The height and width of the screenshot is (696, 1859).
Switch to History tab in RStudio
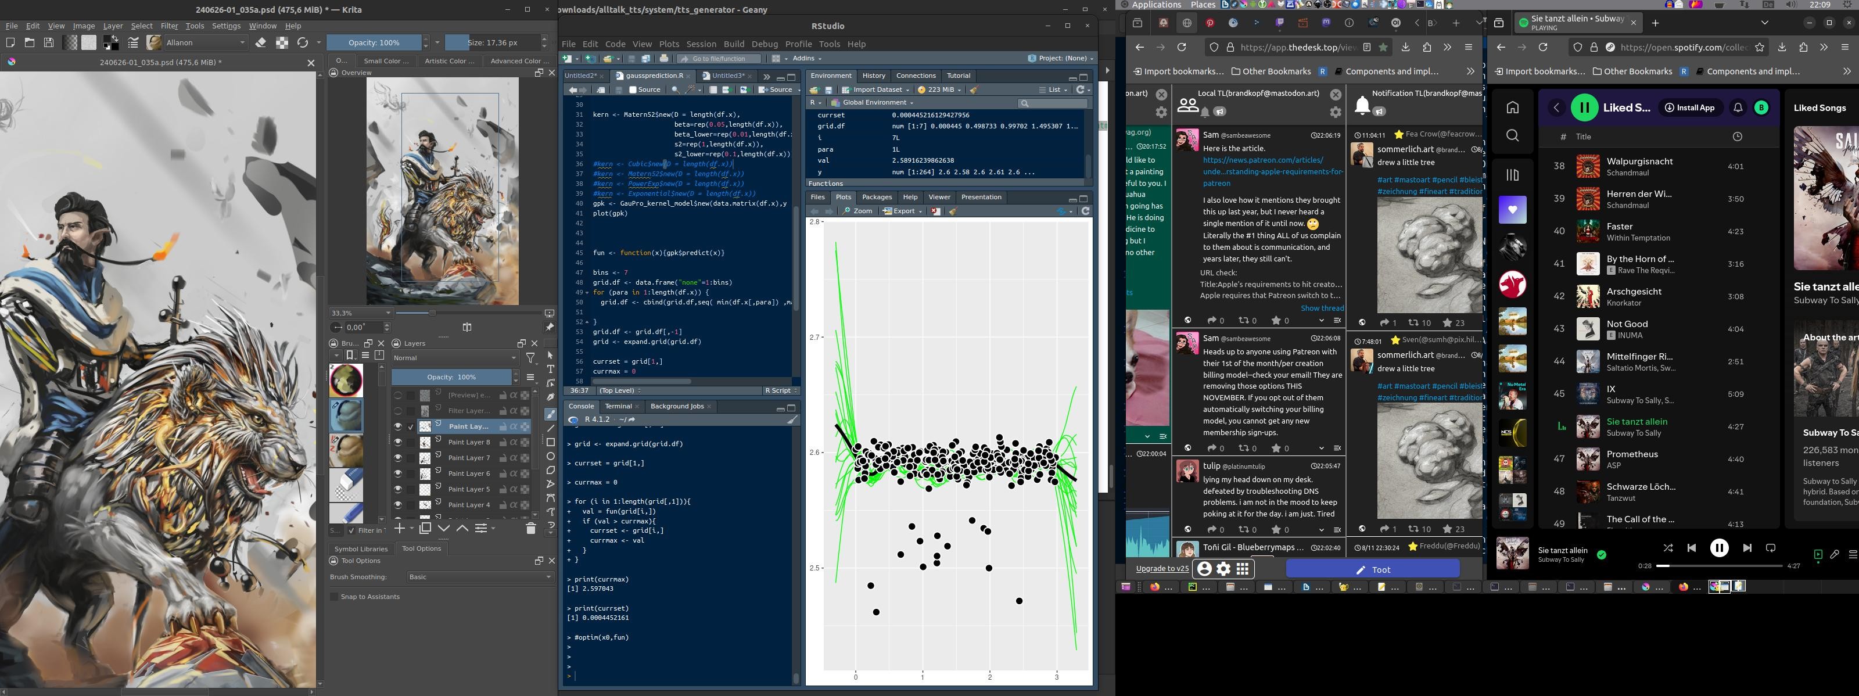click(873, 75)
